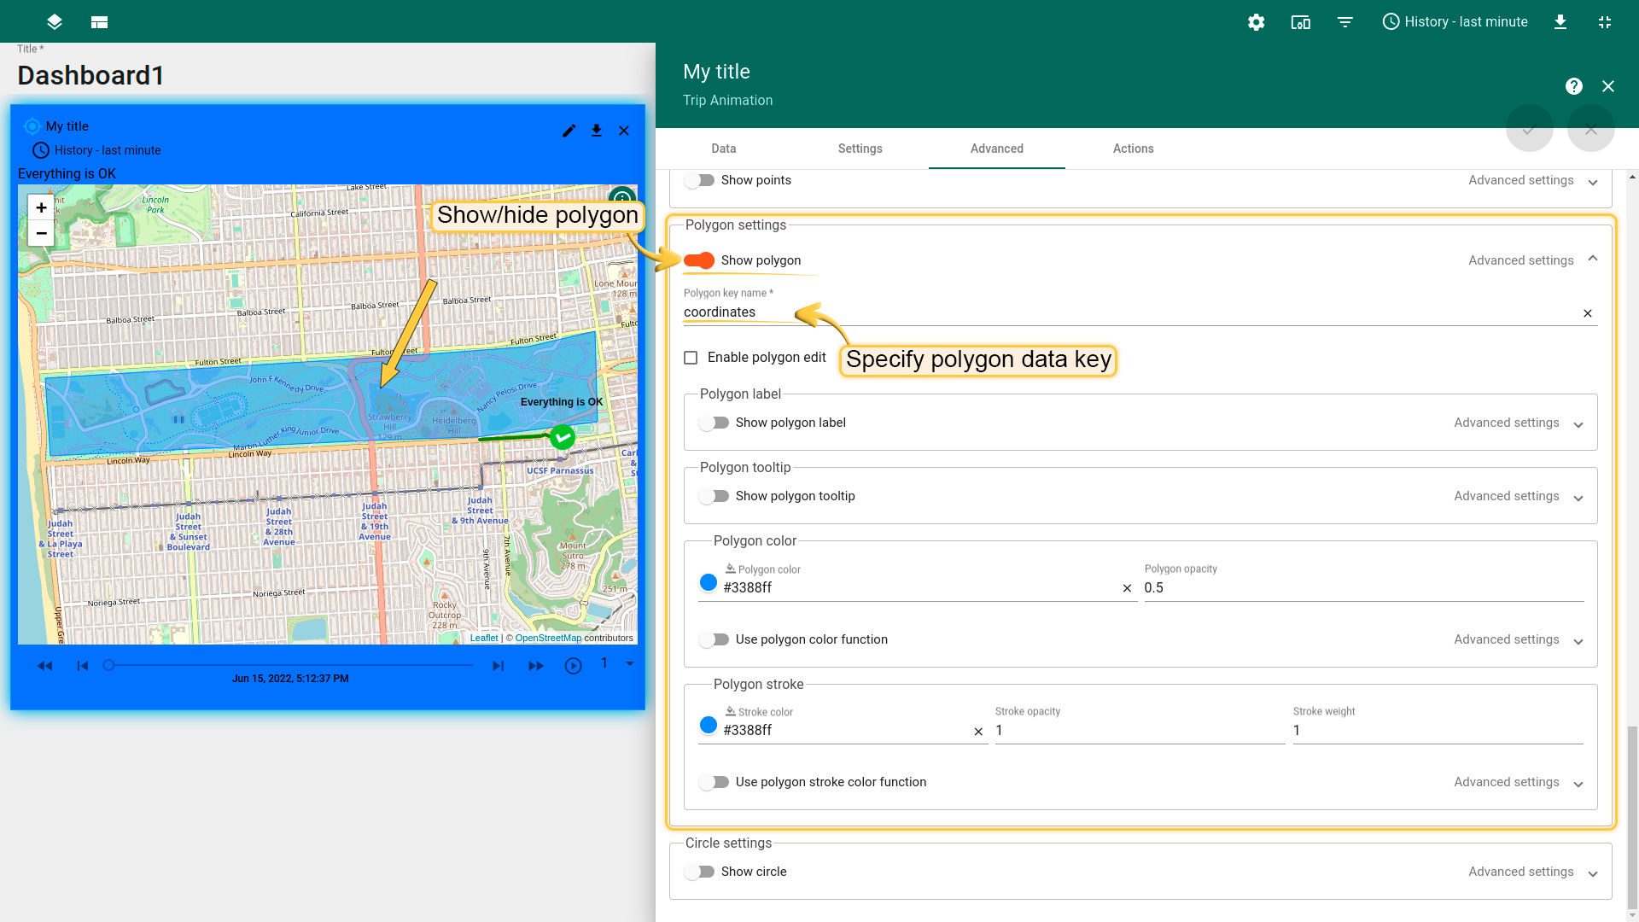Switch to the Actions tab
This screenshot has width=1639, height=922.
1134,149
